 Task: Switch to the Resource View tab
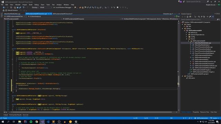pyautogui.click(x=205, y=112)
